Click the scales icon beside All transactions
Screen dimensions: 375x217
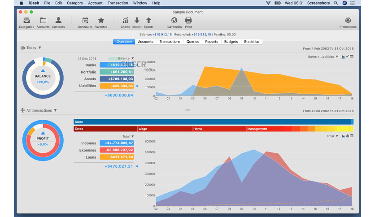pos(23,110)
